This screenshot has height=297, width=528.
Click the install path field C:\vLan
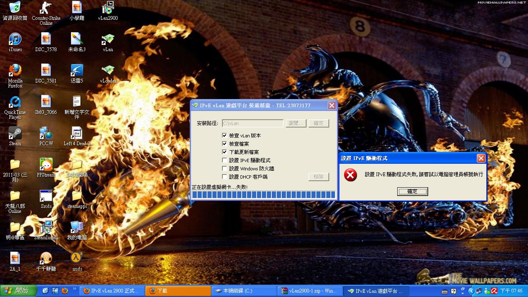point(252,123)
